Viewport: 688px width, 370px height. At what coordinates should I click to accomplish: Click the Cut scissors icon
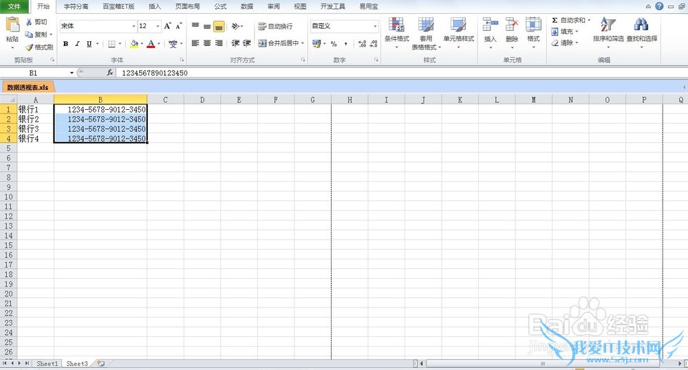tap(29, 22)
